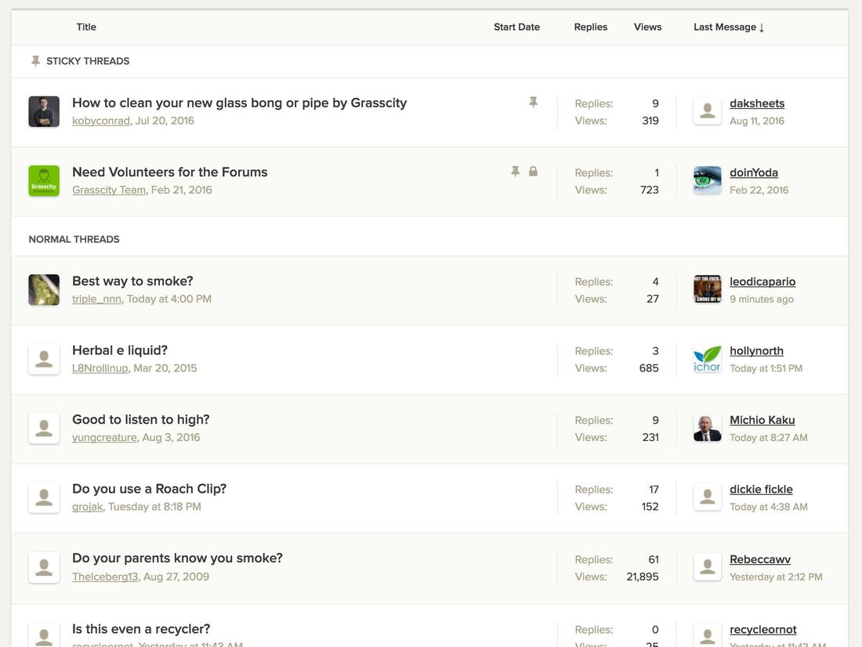
Task: Open daksheets user profile link
Action: pos(756,103)
